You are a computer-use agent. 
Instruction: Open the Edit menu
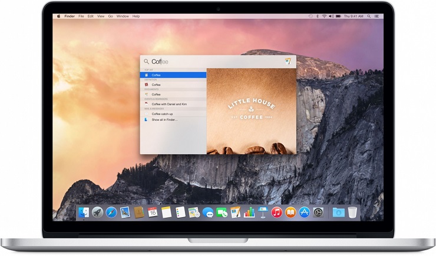coord(90,16)
